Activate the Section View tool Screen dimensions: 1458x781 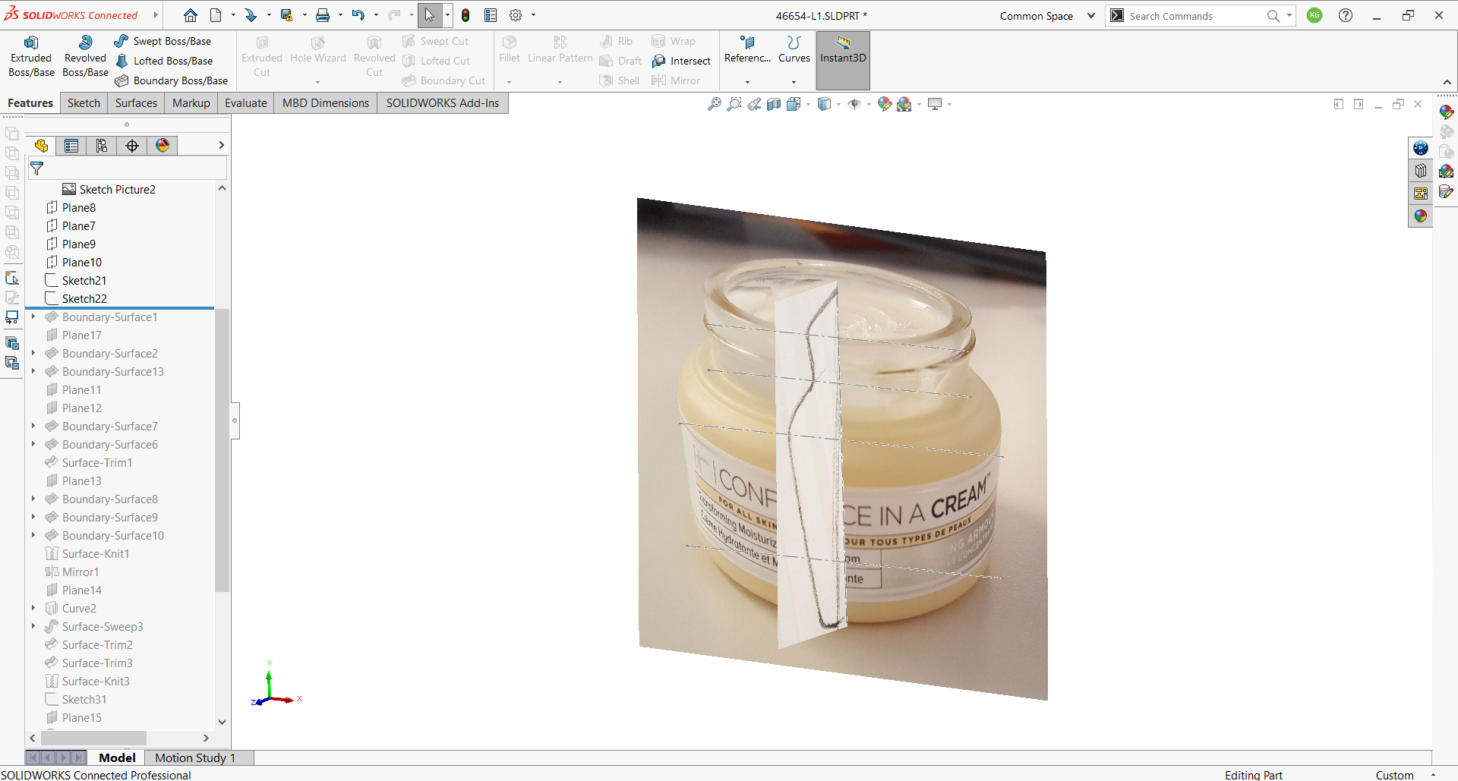(774, 104)
